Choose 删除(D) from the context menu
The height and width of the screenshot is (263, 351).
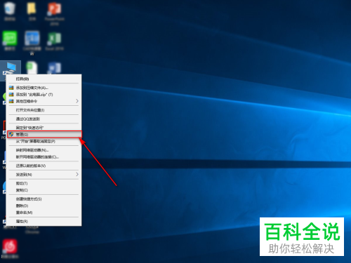pos(44,205)
